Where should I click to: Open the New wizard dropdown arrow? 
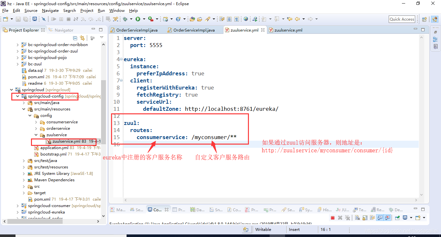point(11,19)
